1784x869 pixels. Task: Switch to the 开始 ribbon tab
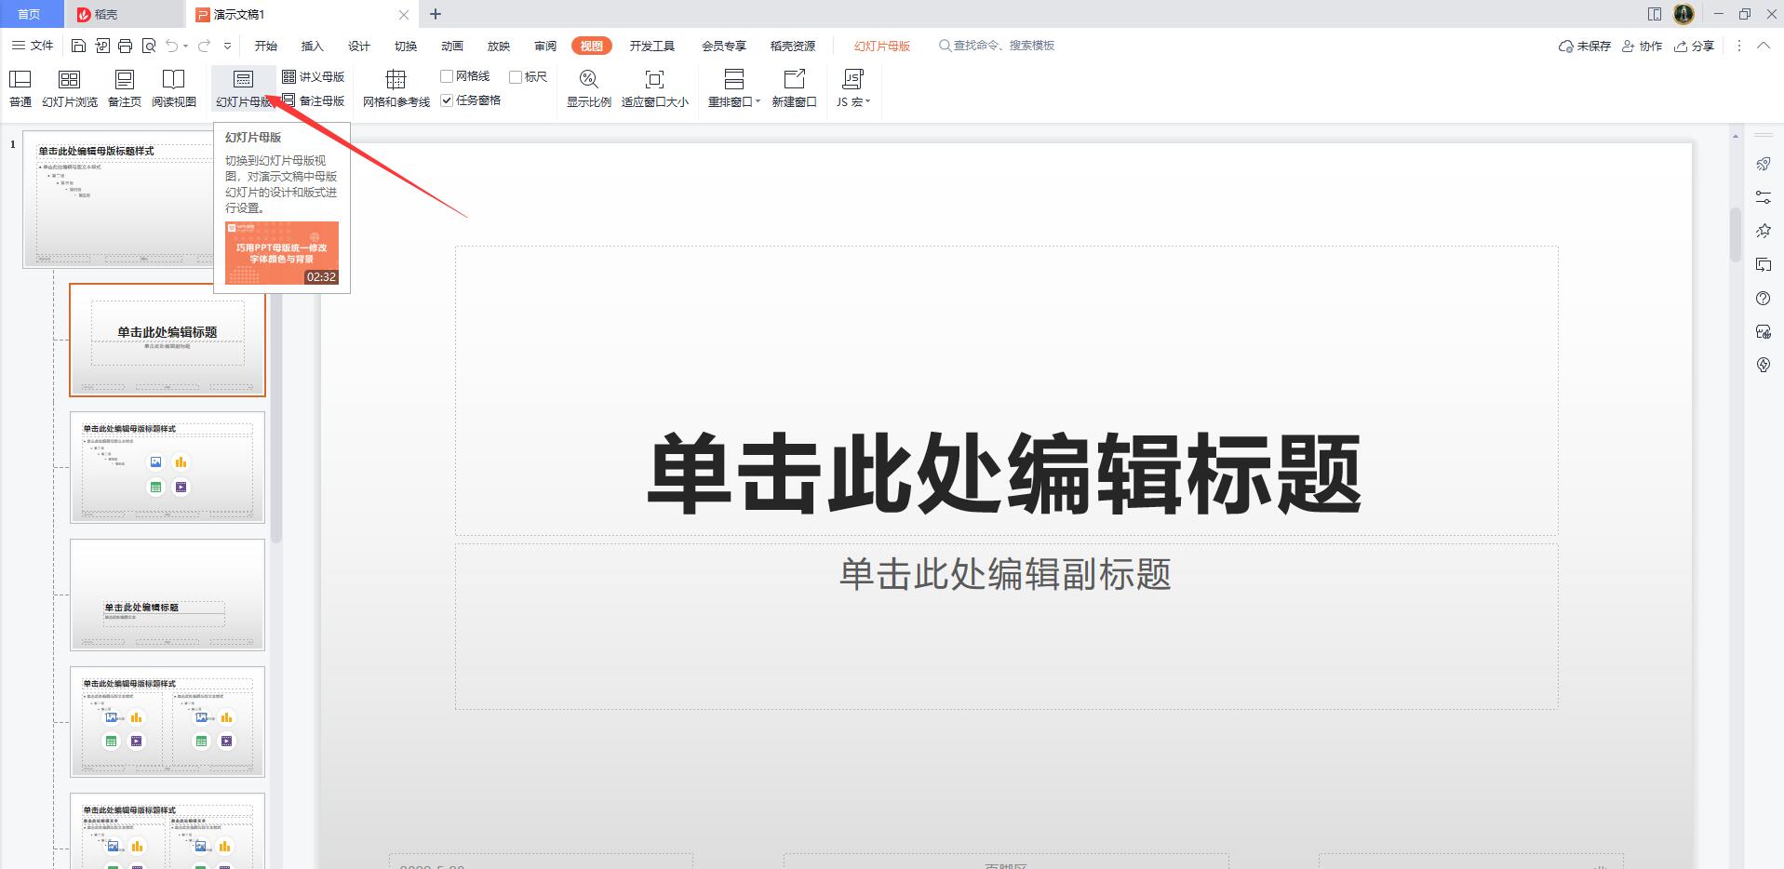(266, 46)
